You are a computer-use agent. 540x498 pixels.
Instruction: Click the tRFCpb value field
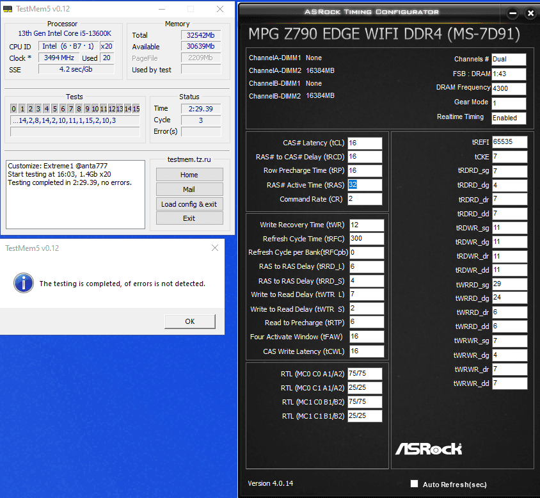coord(367,253)
